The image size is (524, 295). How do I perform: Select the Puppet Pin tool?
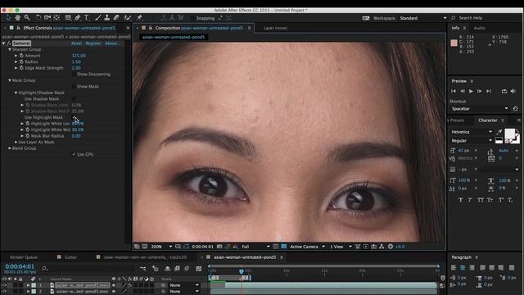pos(139,18)
